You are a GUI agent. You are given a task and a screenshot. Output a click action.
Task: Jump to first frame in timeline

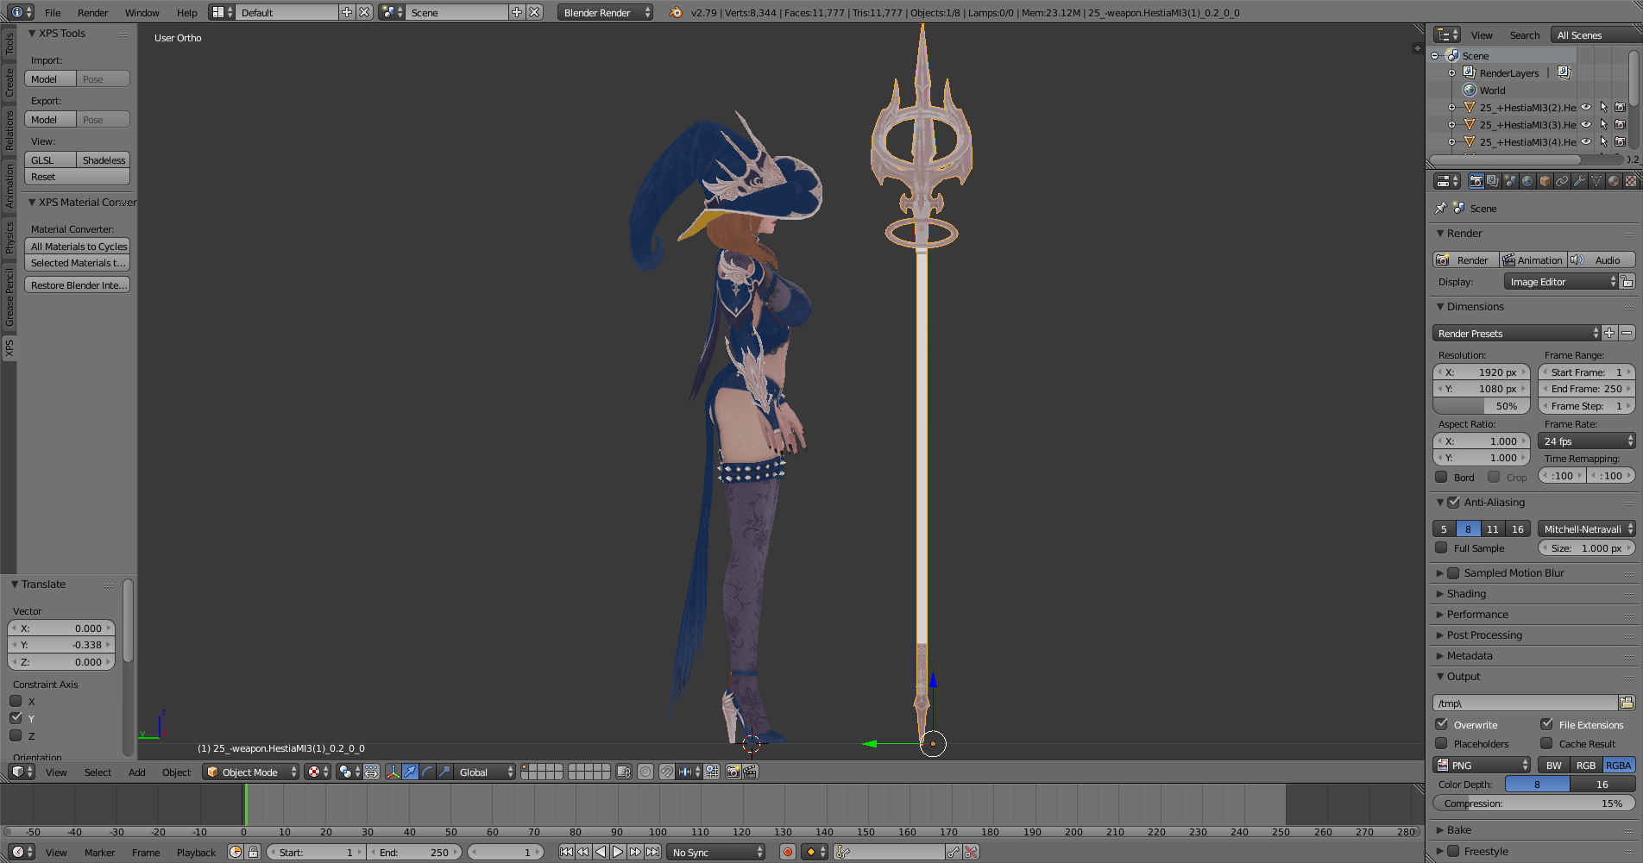566,852
